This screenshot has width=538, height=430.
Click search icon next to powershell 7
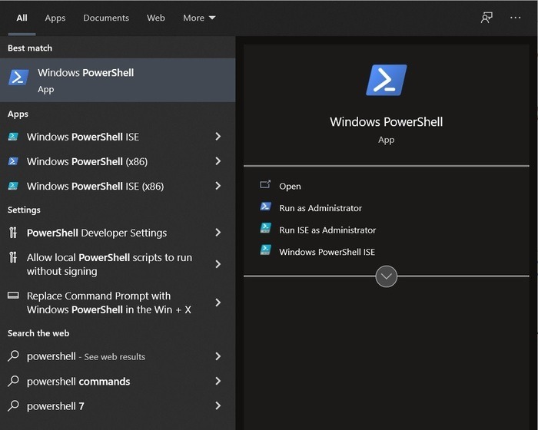tap(13, 405)
